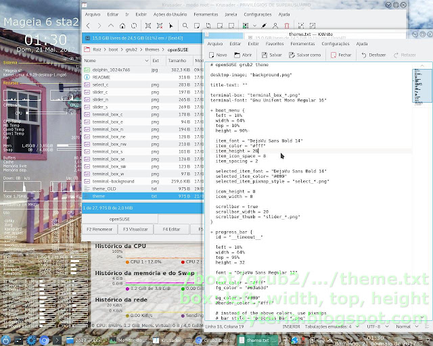This screenshot has width=433, height=346.
Task: Click Raiz in Krusader breadcrumb path
Action: [97, 49]
